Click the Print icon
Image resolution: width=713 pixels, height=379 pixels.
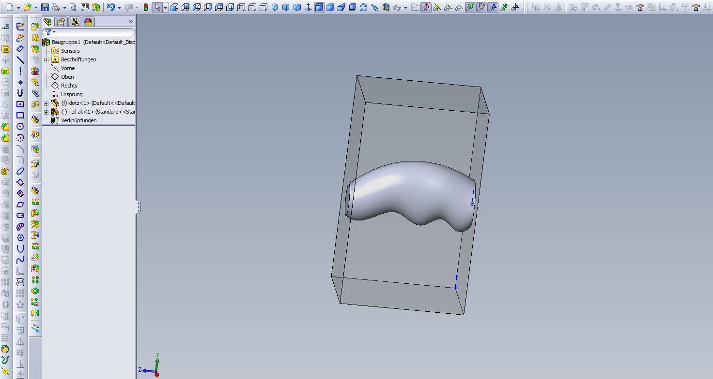[56, 7]
